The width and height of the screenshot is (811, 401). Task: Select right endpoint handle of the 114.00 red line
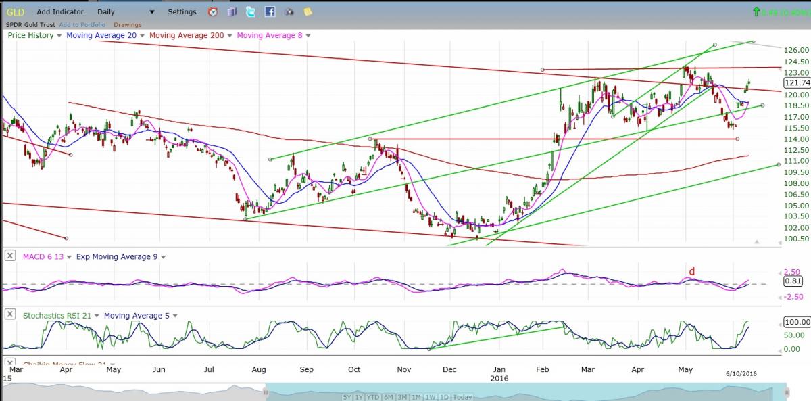coord(737,139)
